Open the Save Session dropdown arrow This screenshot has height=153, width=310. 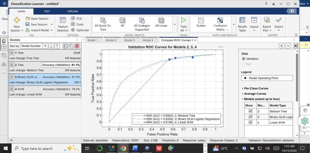(x=52, y=24)
